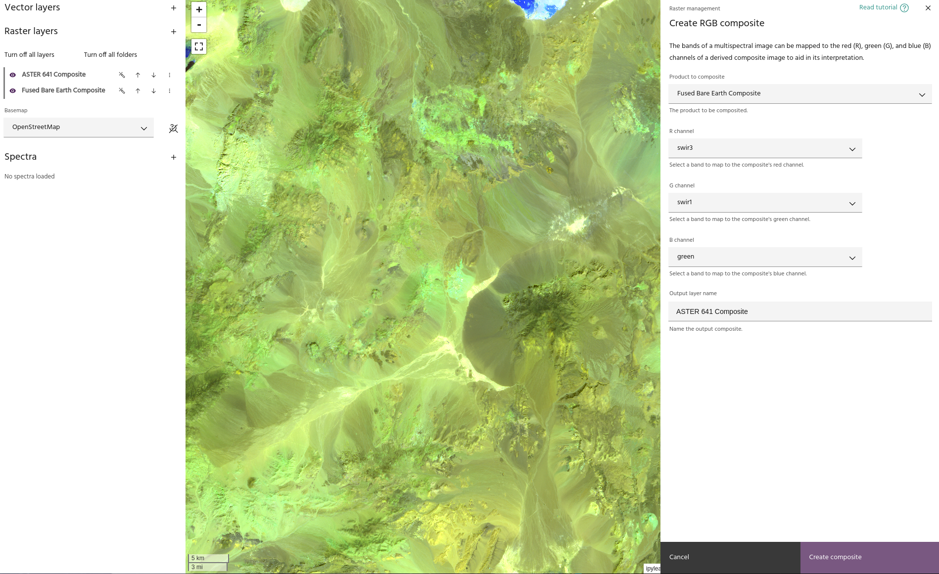This screenshot has height=574, width=939.
Task: Expand the R channel swir3 dropdown
Action: pyautogui.click(x=765, y=148)
